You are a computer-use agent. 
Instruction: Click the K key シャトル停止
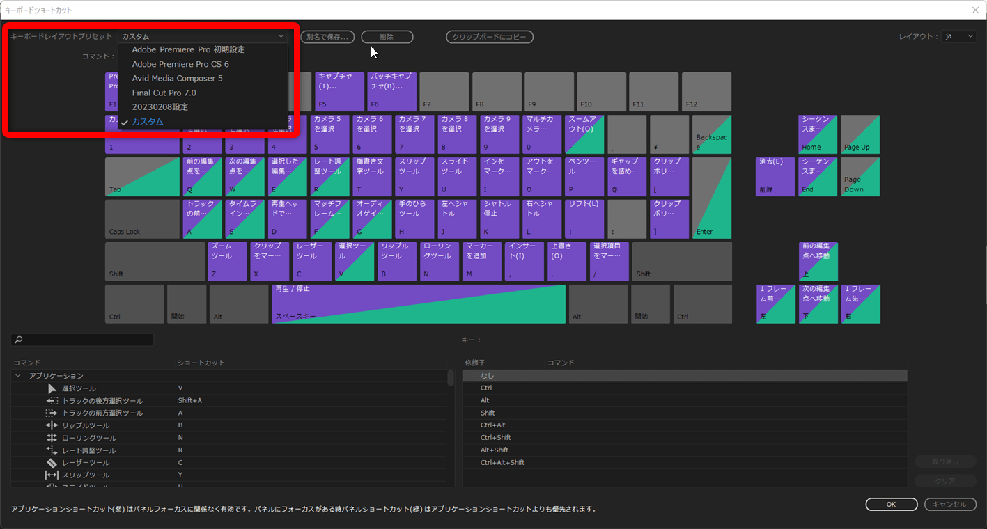tap(499, 219)
